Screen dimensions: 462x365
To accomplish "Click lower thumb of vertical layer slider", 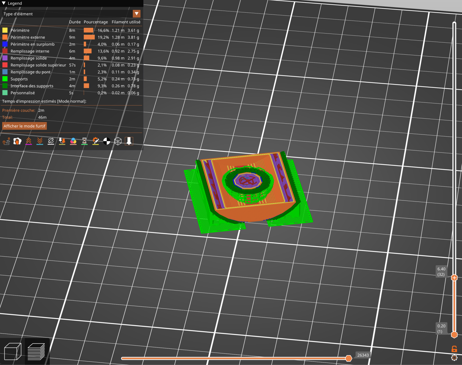I will [454, 335].
